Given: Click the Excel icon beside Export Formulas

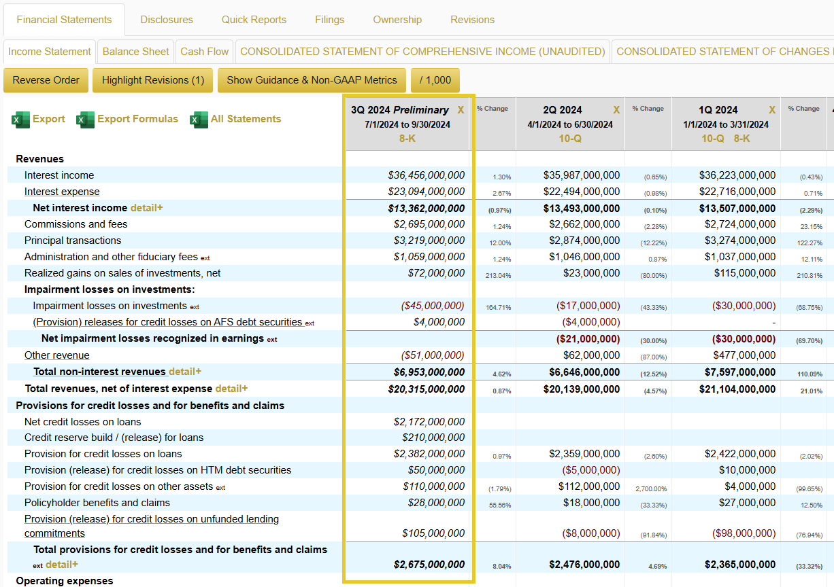Looking at the screenshot, I should [x=85, y=120].
